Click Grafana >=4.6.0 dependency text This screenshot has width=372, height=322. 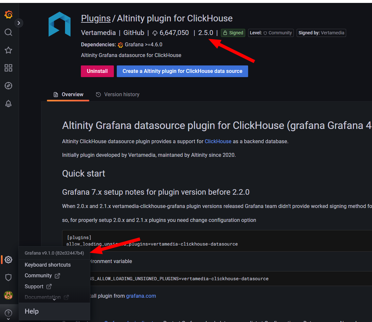pyautogui.click(x=144, y=45)
